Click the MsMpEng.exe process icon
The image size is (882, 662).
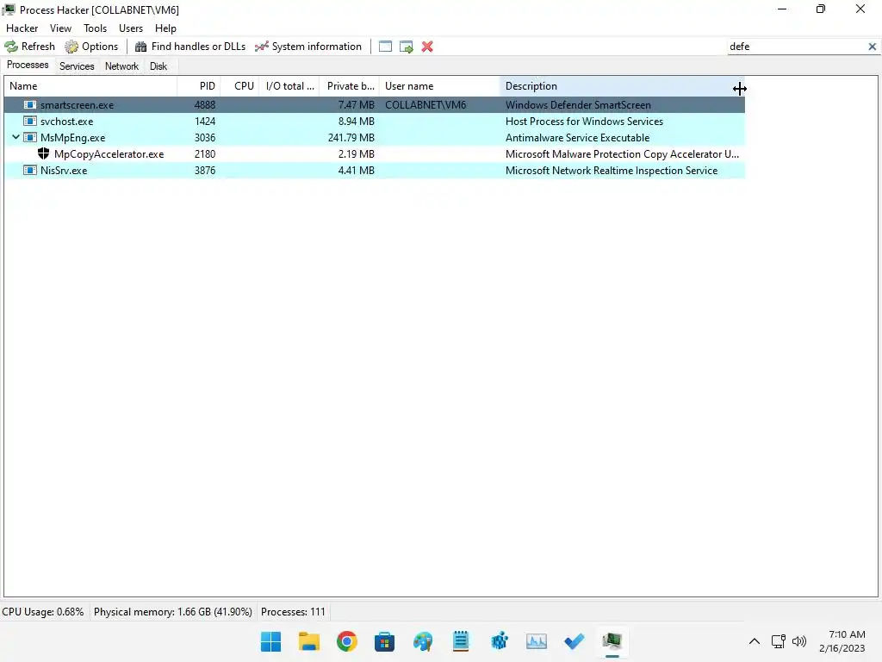[x=30, y=137]
